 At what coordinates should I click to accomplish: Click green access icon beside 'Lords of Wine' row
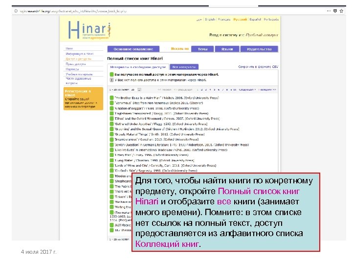111,165
